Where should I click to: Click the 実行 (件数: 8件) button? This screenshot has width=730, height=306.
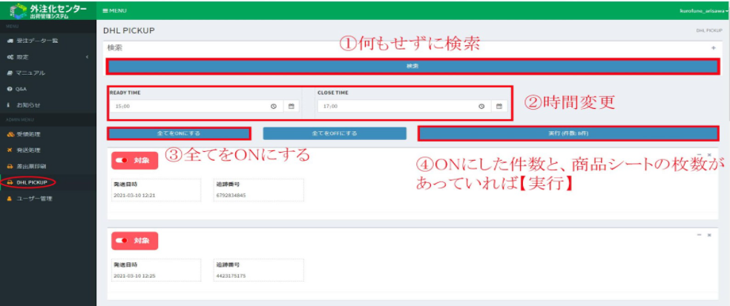pyautogui.click(x=568, y=133)
